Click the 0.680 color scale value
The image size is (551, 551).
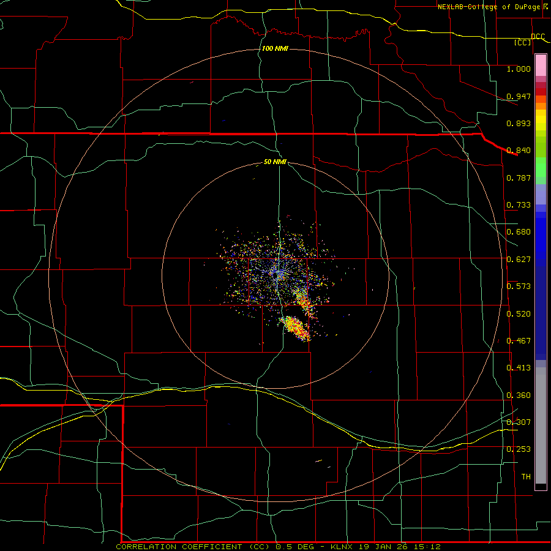(519, 231)
